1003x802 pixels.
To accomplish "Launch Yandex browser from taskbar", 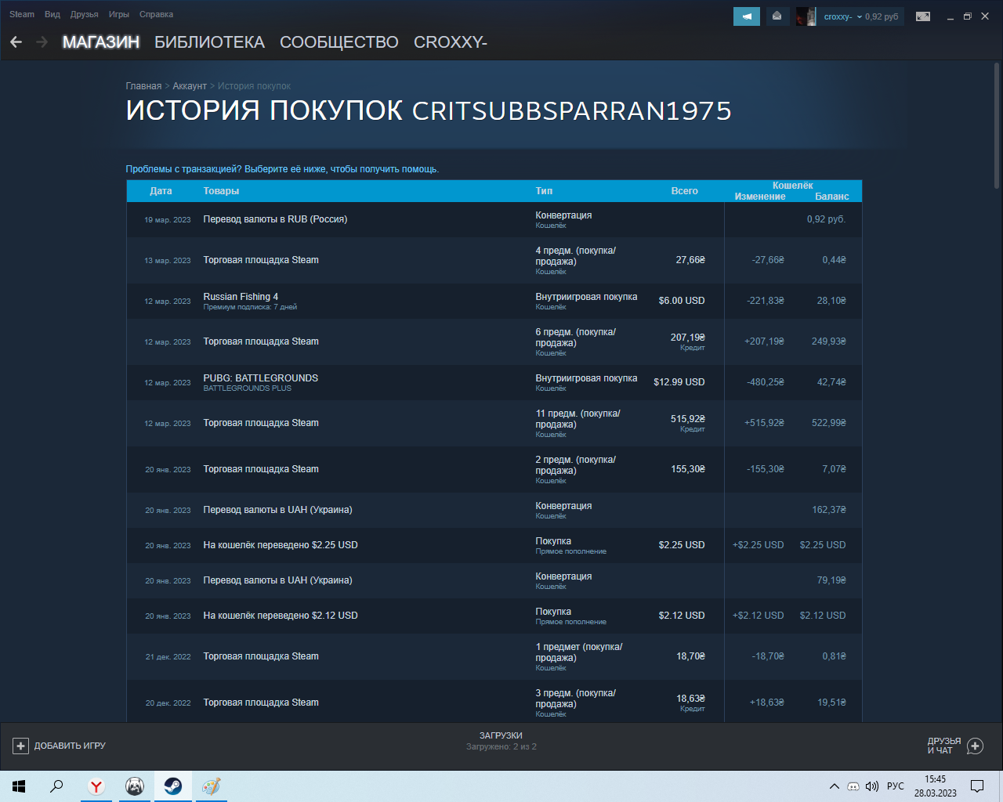I will point(96,786).
